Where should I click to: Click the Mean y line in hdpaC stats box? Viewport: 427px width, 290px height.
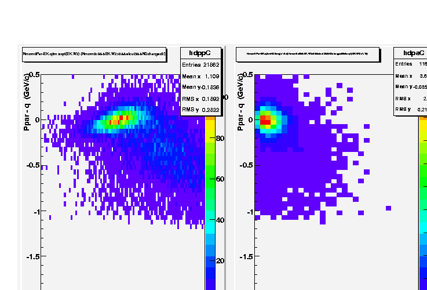point(411,87)
